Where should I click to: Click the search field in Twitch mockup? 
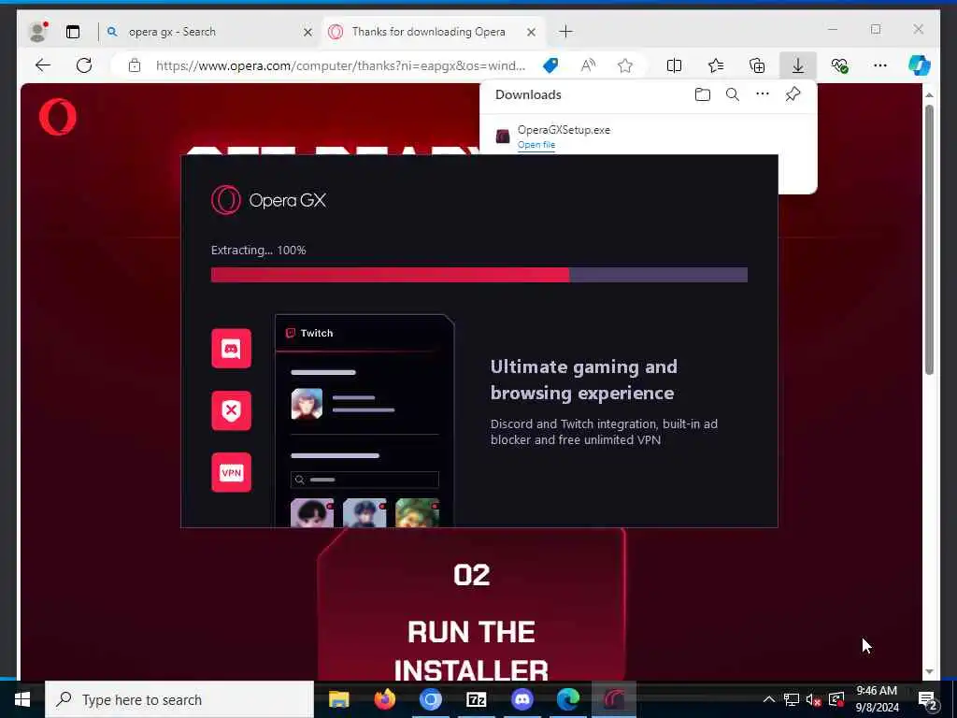click(x=365, y=480)
